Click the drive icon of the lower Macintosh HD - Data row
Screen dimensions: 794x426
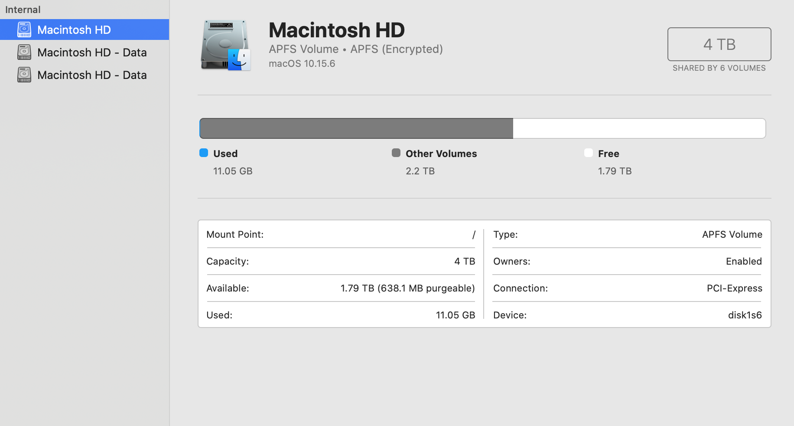pyautogui.click(x=24, y=75)
